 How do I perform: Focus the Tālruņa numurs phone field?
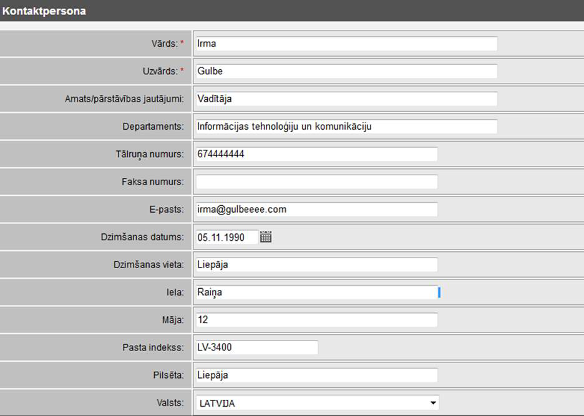[x=316, y=154]
